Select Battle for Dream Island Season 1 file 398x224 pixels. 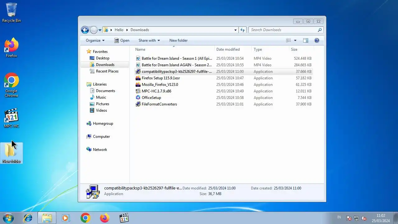tap(224, 58)
